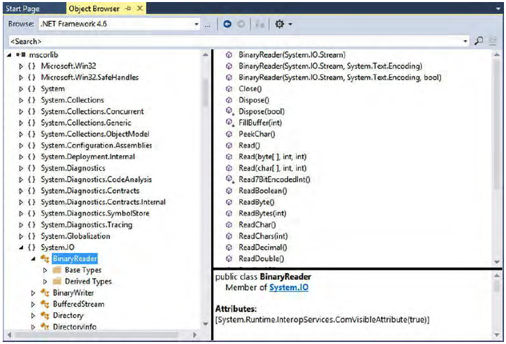This screenshot has height=344, width=506.
Task: Click the navigate Back arrow icon
Action: click(227, 24)
